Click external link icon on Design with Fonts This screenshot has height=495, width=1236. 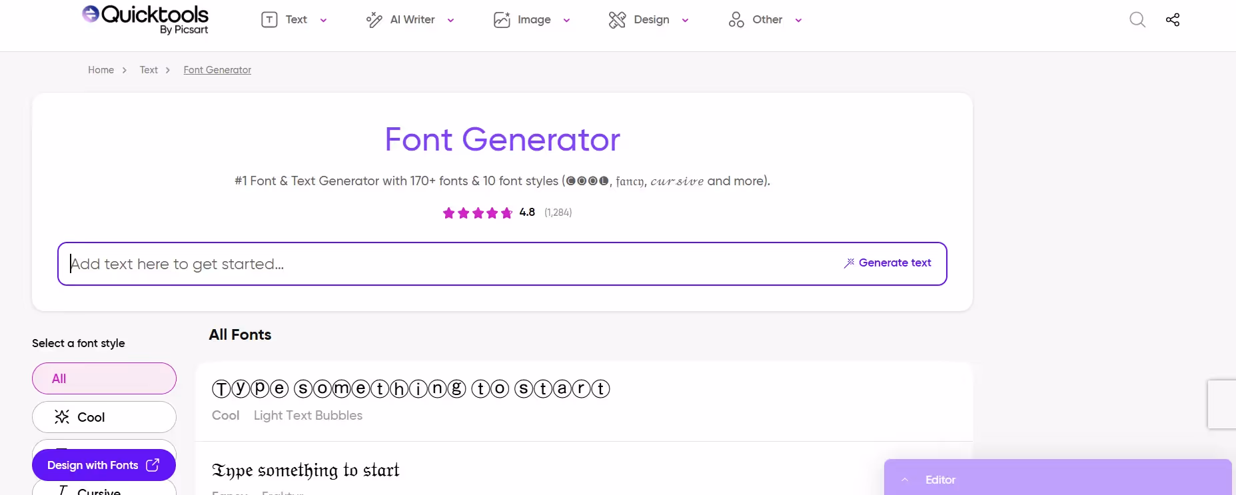(153, 465)
